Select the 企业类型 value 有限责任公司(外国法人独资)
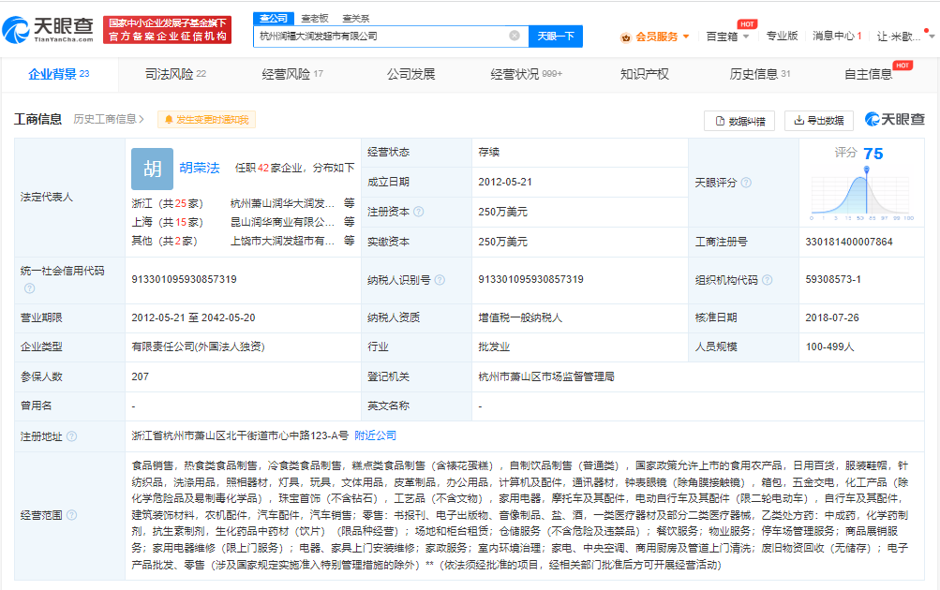940x590 pixels. pos(198,347)
